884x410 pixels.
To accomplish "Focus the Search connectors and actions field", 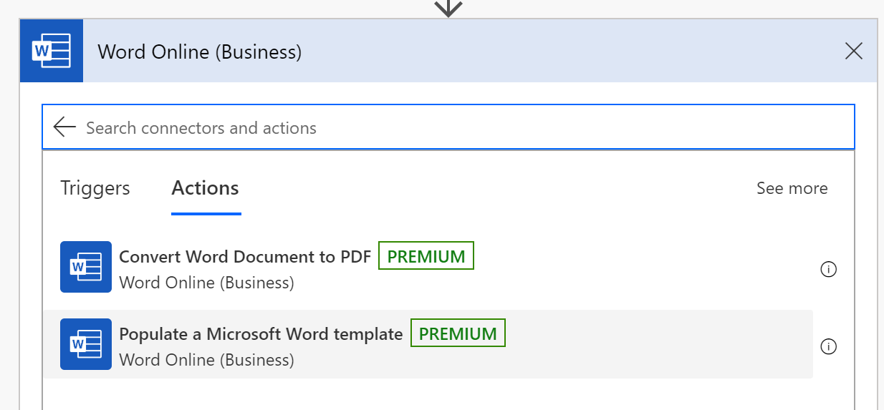I will pos(448,127).
